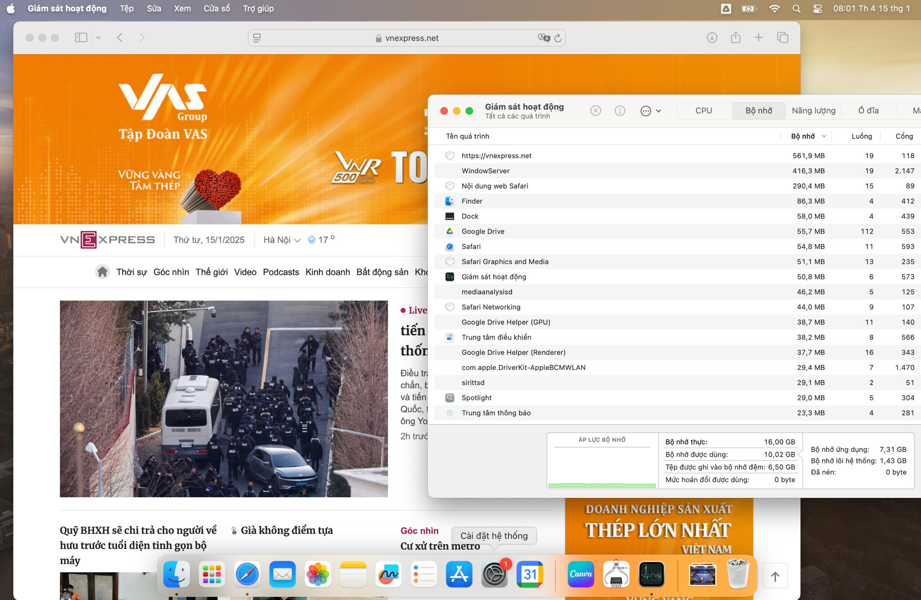Open Control Center in menu bar

pyautogui.click(x=818, y=9)
